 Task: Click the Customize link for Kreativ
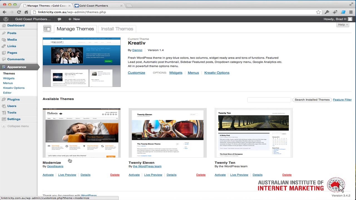137,73
